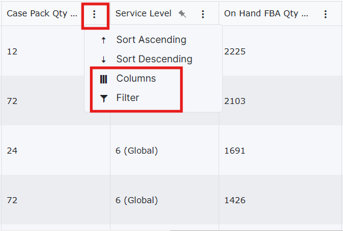343x231 pixels.
Task: Click the pin icon beside Service Level
Action: pyautogui.click(x=182, y=14)
